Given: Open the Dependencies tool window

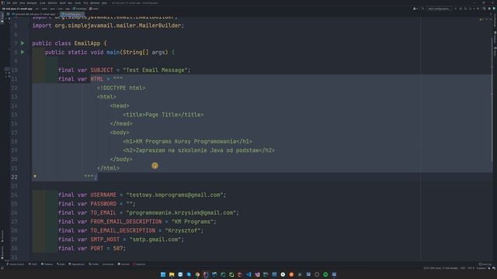Looking at the screenshot, I should (77, 264).
